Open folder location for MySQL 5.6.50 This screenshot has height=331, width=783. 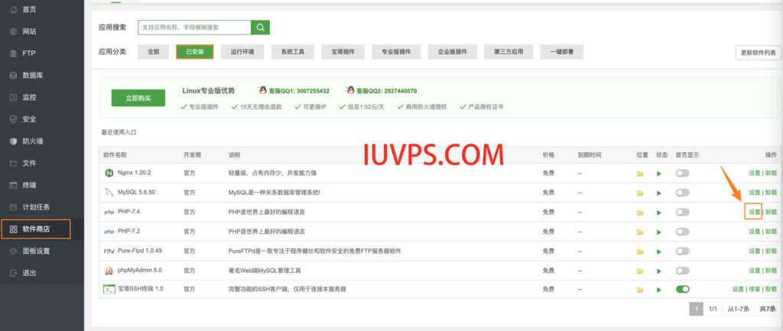(x=640, y=193)
